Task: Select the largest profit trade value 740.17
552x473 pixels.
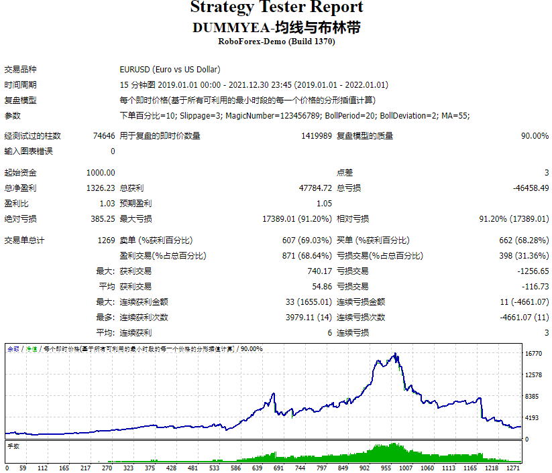Action: 320,271
